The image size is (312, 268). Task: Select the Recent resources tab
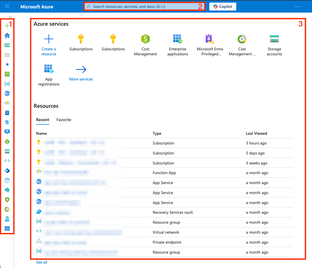pyautogui.click(x=42, y=120)
